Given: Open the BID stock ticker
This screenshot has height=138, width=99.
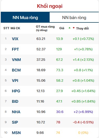Looking at the screenshot, I should tap(15, 101).
